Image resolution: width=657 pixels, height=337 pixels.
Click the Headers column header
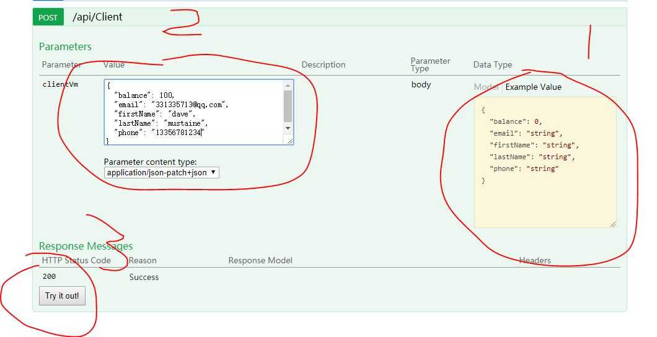click(x=535, y=260)
